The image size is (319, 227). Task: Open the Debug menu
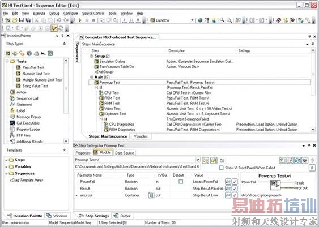tap(54, 14)
